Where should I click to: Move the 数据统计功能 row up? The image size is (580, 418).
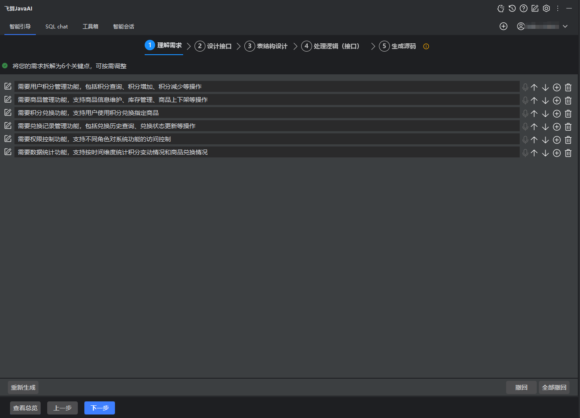pos(534,153)
